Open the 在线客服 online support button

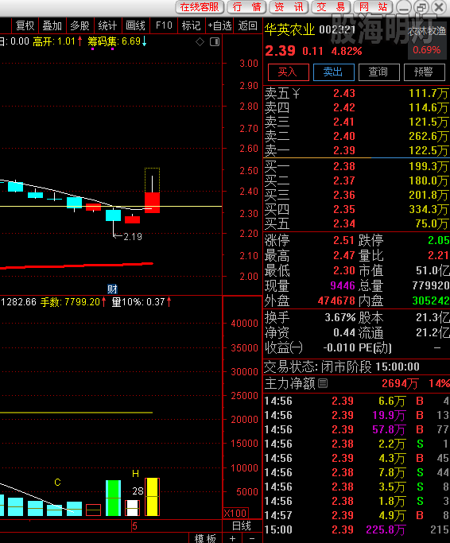pos(200,7)
